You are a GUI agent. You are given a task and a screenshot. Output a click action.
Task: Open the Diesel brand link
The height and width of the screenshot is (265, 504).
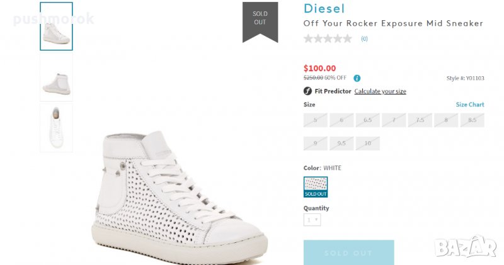(x=324, y=9)
